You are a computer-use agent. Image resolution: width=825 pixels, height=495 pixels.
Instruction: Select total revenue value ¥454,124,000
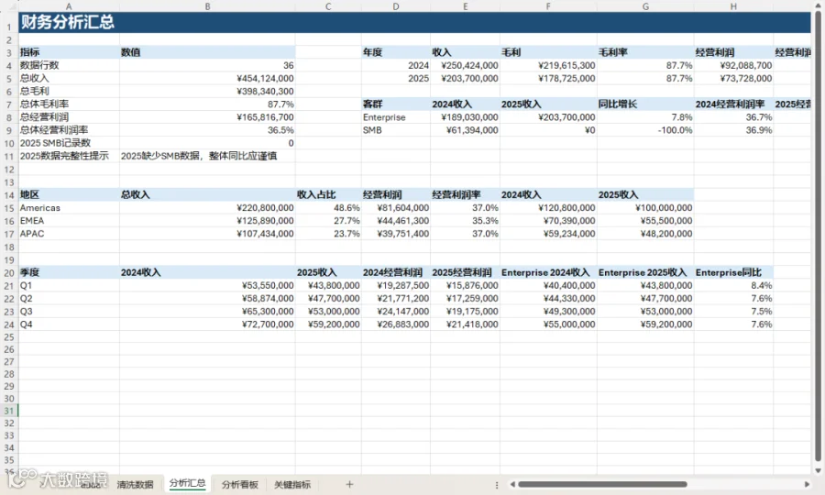[x=207, y=79]
